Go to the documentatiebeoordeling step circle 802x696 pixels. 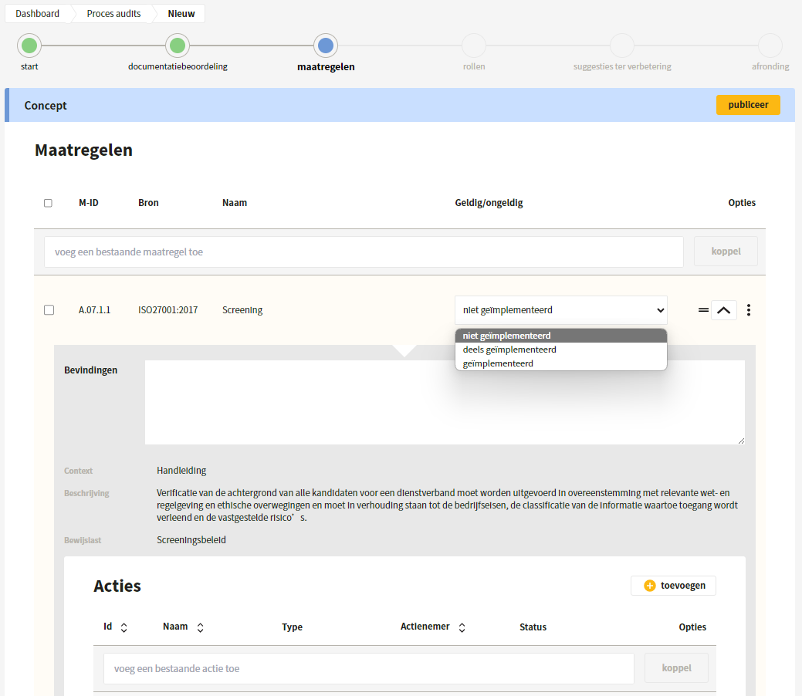178,46
